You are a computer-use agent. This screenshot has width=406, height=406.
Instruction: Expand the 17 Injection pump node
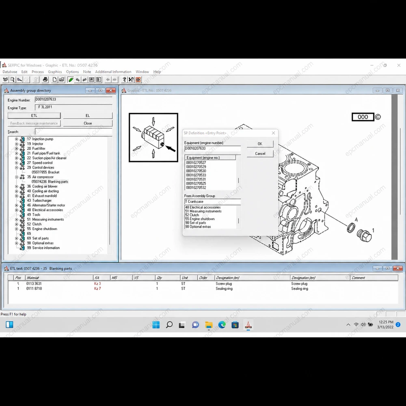(x=17, y=139)
